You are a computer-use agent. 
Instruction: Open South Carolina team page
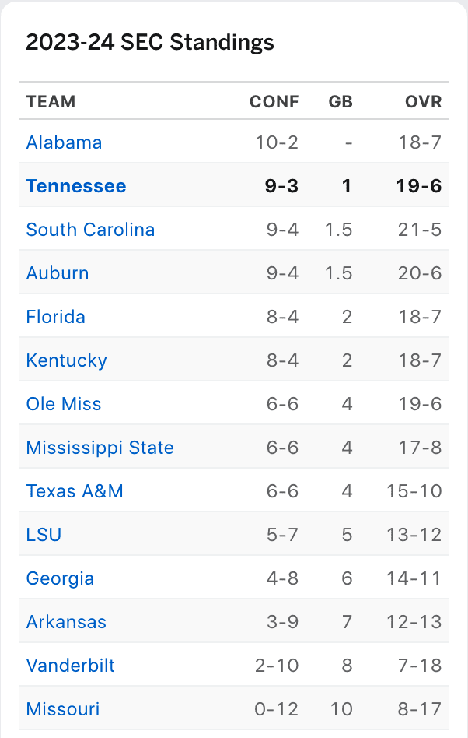90,230
